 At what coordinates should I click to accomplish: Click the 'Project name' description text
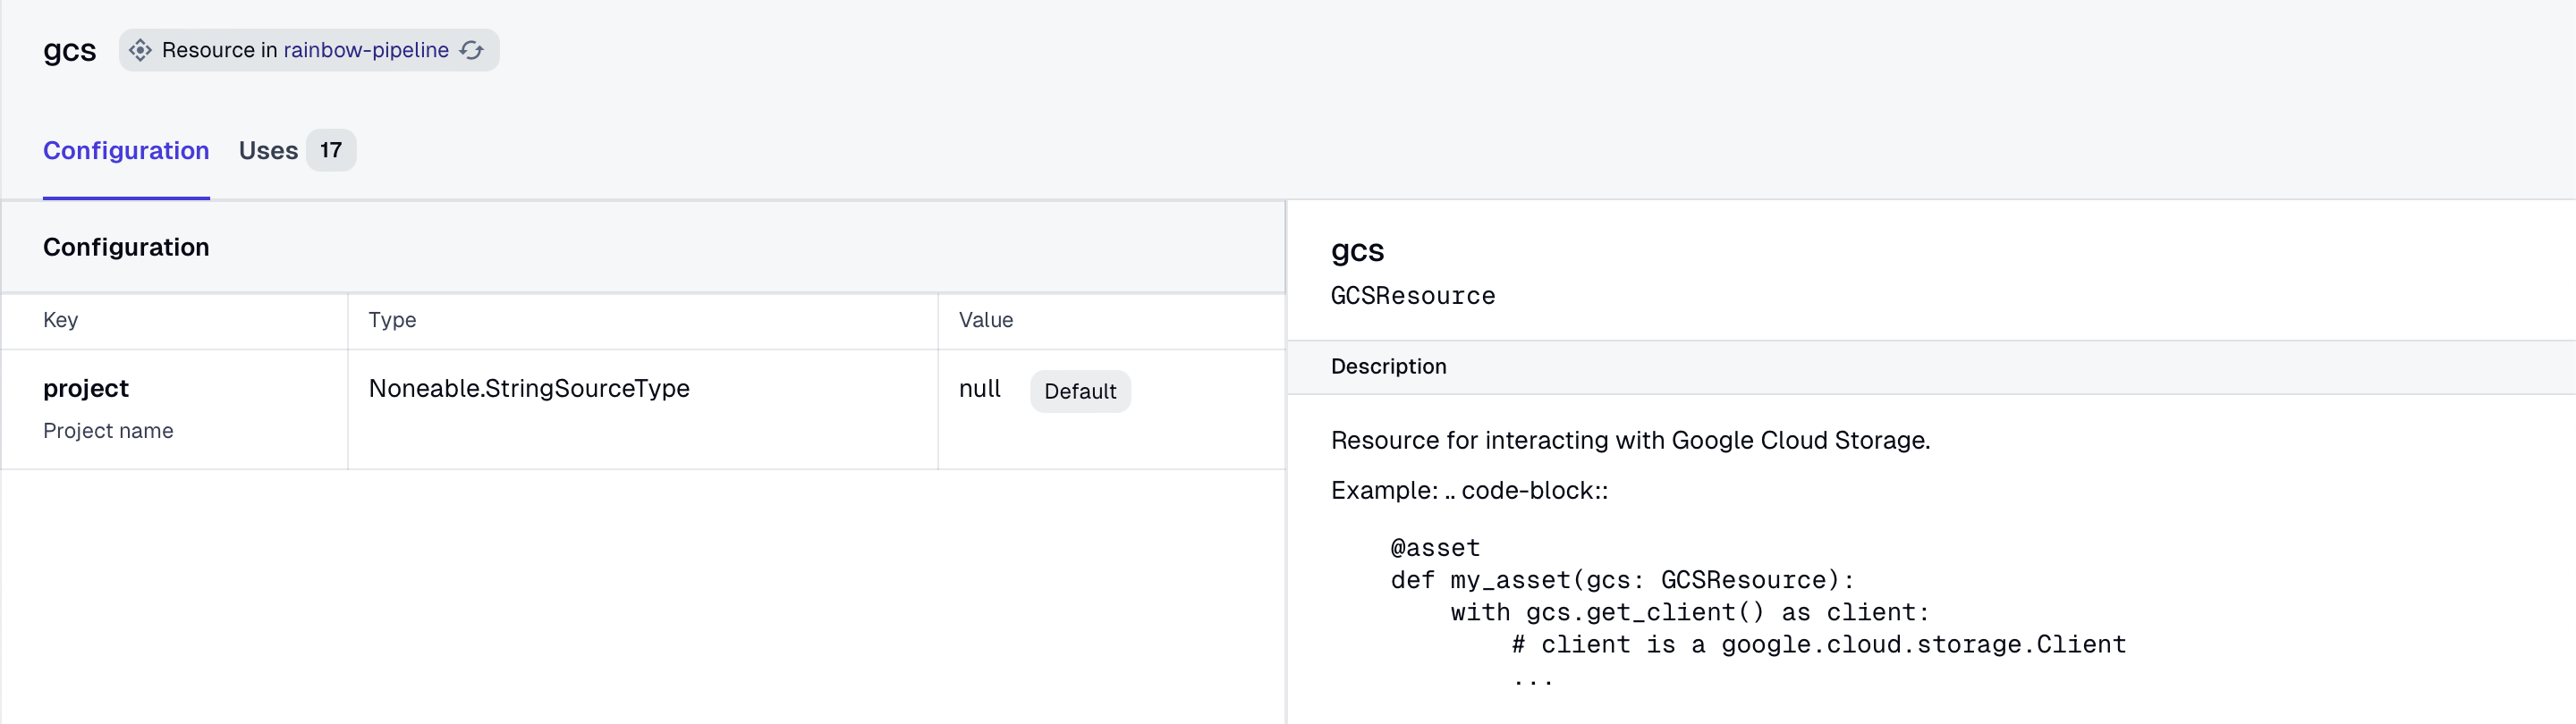pos(108,431)
